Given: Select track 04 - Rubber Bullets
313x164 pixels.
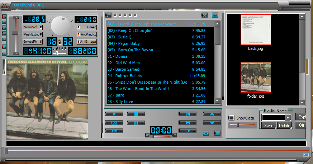Looking at the screenshot, I should point(160,76).
